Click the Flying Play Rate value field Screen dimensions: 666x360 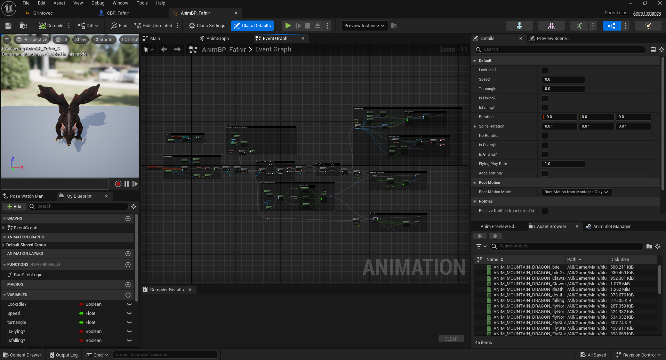click(x=563, y=164)
